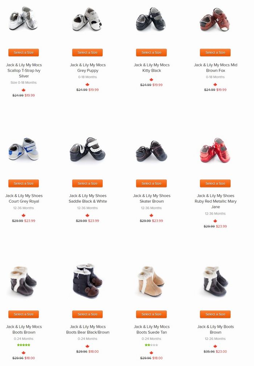This screenshot has height=366, width=254.
Task: Click Select a Size for Saddle Black & White
Action: click(87, 183)
